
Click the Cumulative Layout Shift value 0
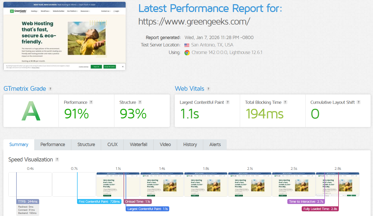coord(315,114)
